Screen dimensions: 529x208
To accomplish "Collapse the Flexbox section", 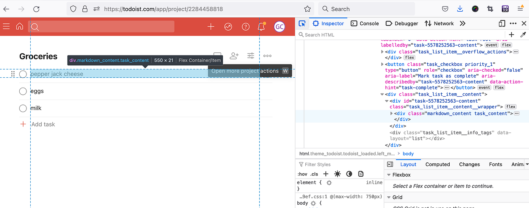I will click(x=388, y=175).
